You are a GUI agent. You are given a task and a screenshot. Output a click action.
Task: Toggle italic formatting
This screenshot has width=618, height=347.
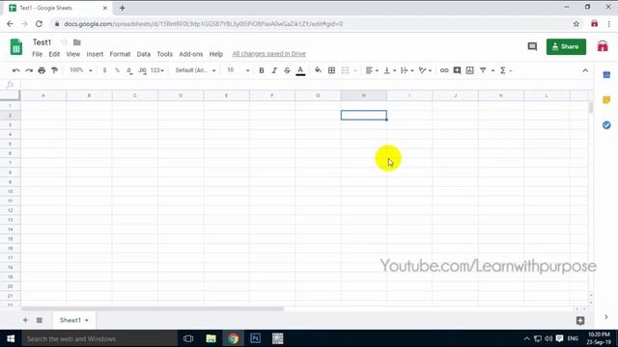(274, 70)
